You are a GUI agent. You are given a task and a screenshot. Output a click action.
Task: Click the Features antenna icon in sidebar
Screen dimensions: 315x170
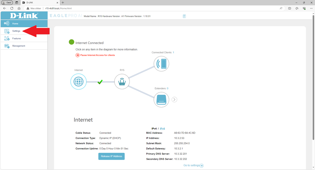pyautogui.click(x=7, y=38)
